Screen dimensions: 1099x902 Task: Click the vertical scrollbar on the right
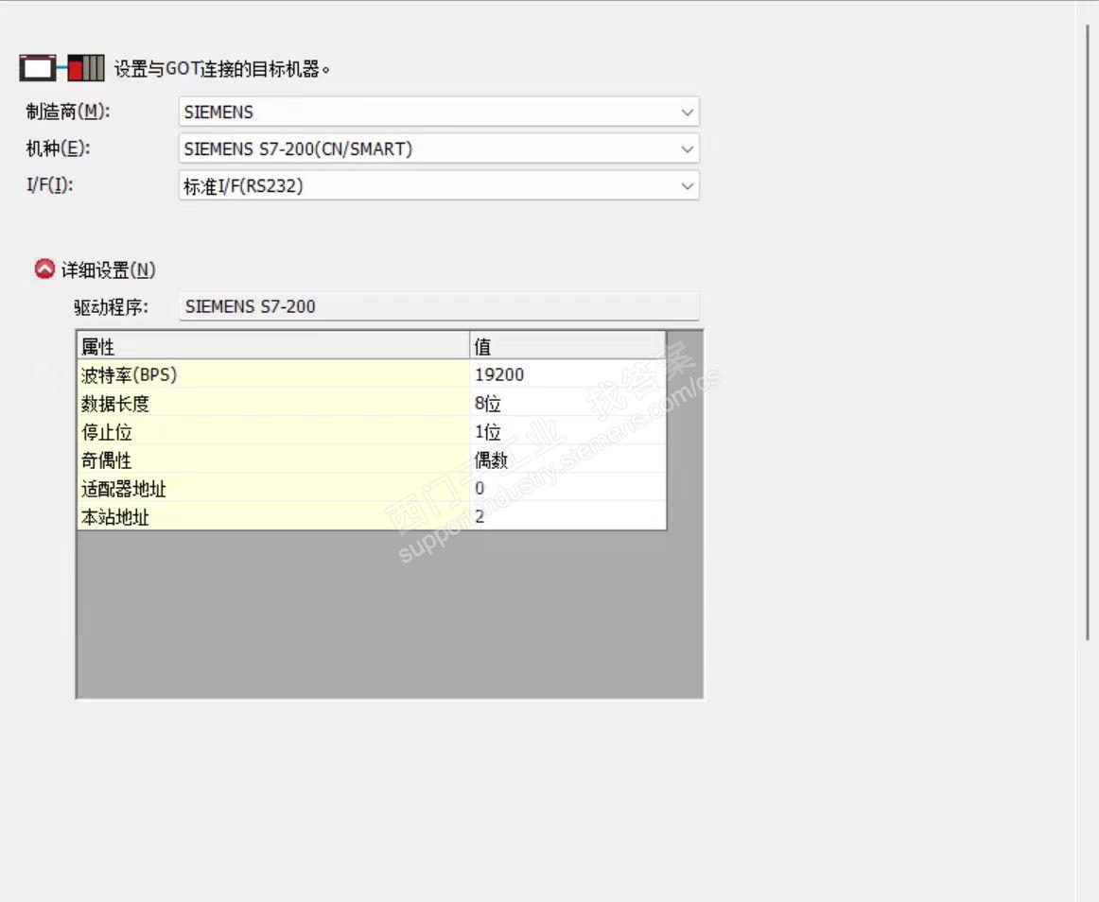1088,332
